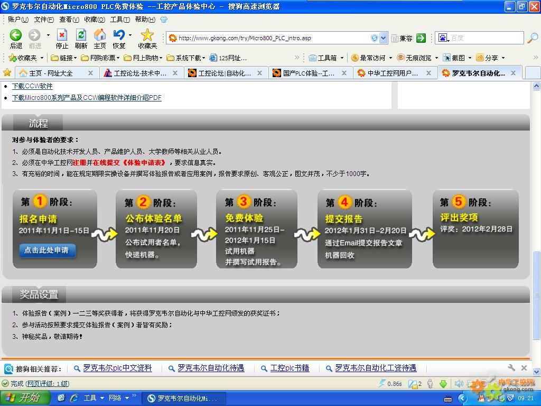Toggle 无痕浏览 private browsing
541x406 pixels.
pos(414,58)
